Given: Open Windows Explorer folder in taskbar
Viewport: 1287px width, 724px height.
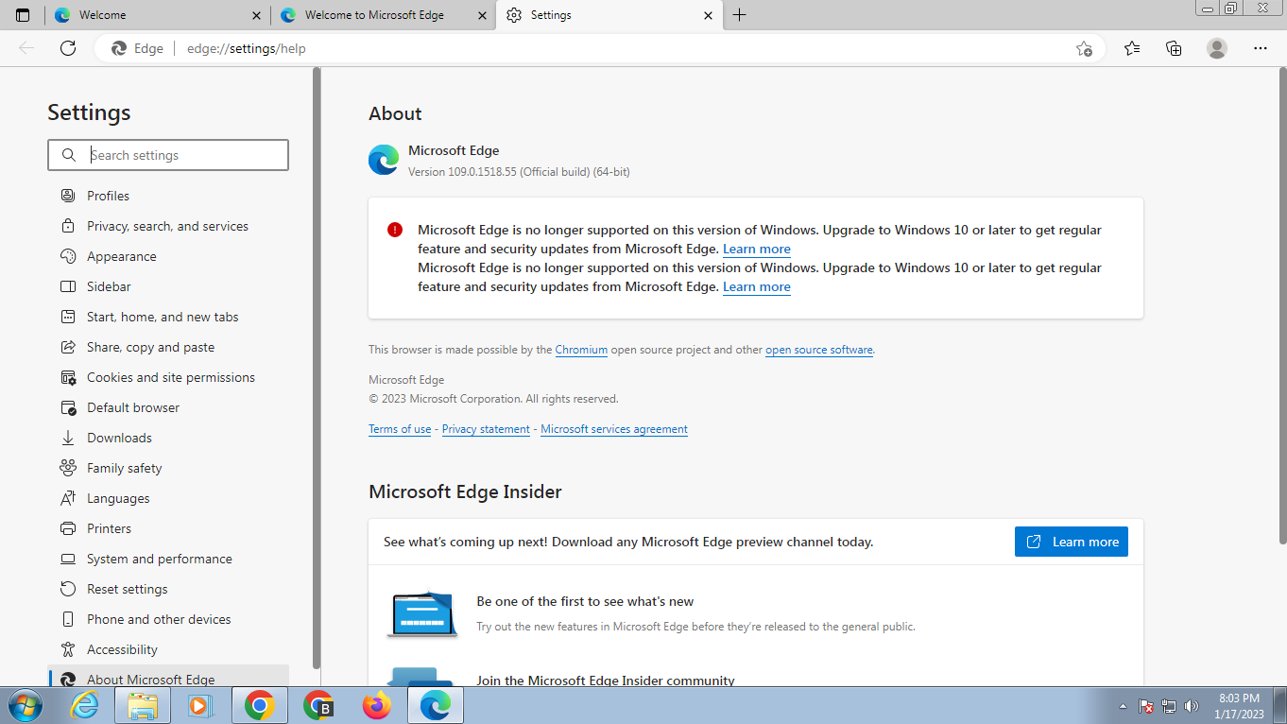Looking at the screenshot, I should [143, 705].
